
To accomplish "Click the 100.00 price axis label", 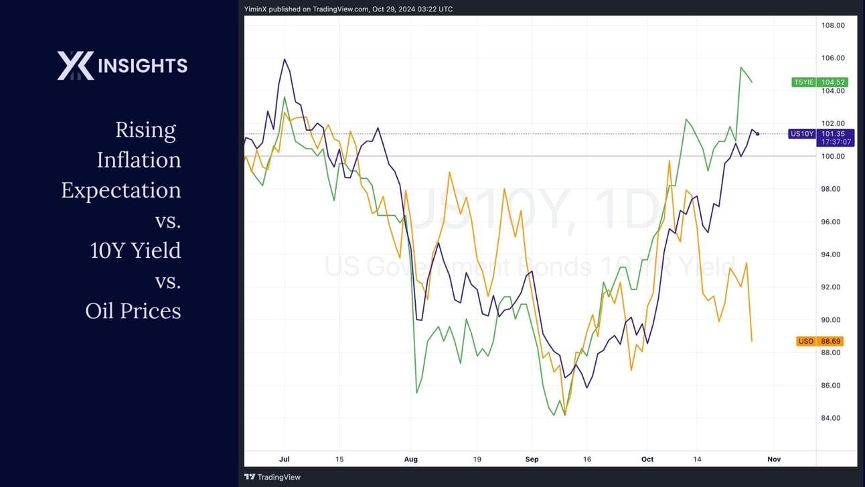I will (833, 156).
